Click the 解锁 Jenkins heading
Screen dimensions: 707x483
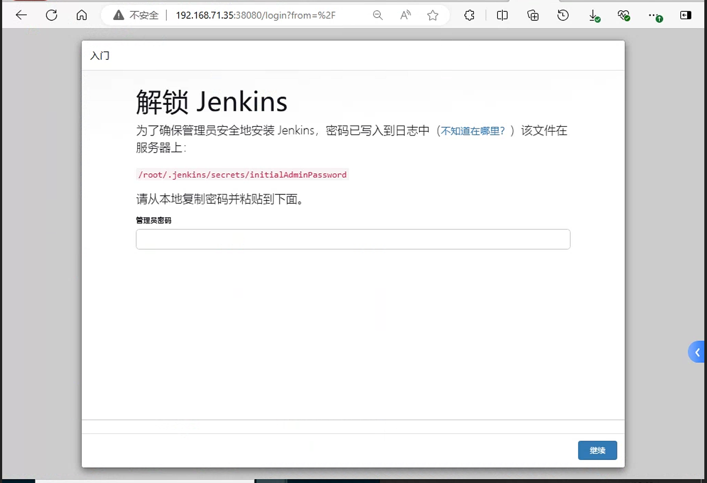[x=212, y=102]
